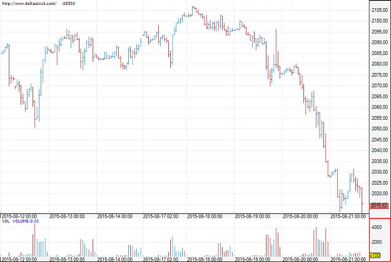Image resolution: width=391 pixels, height=262 pixels.
Task: Click the 2050,00 price level on the axis
Action: [x=380, y=129]
